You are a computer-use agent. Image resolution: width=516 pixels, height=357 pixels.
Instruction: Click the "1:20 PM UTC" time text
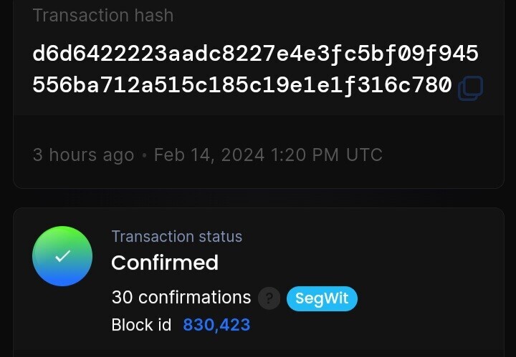[327, 155]
